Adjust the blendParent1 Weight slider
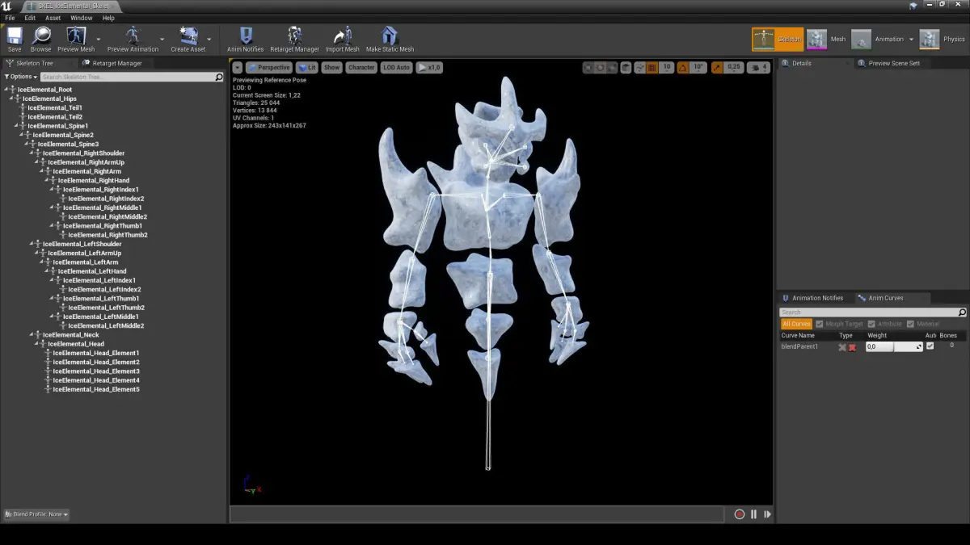The width and height of the screenshot is (970, 545). [x=894, y=346]
